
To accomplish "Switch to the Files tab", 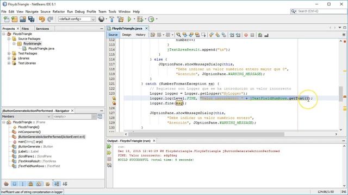I will pos(25,29).
